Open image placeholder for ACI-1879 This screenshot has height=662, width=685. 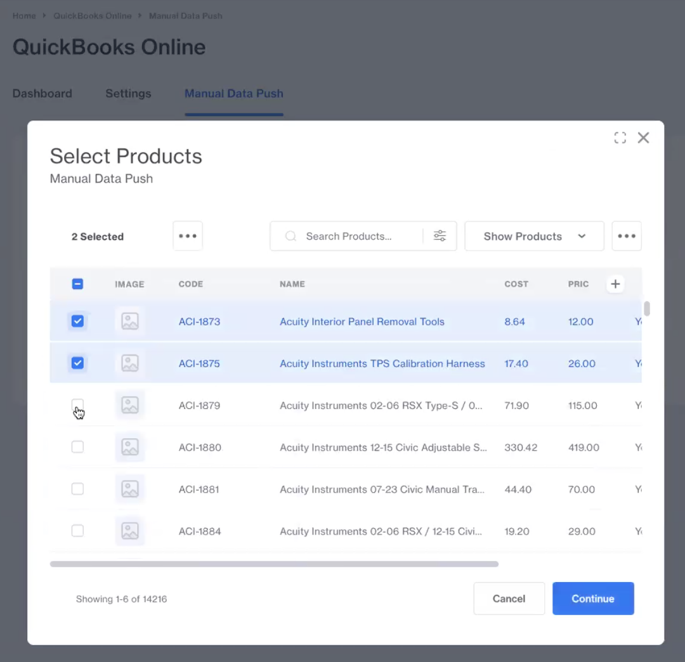point(130,405)
